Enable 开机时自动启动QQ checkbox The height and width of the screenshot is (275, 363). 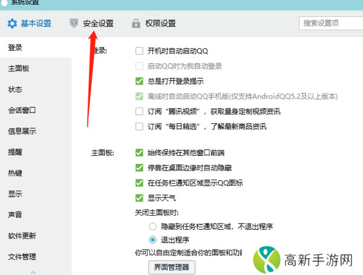point(139,51)
